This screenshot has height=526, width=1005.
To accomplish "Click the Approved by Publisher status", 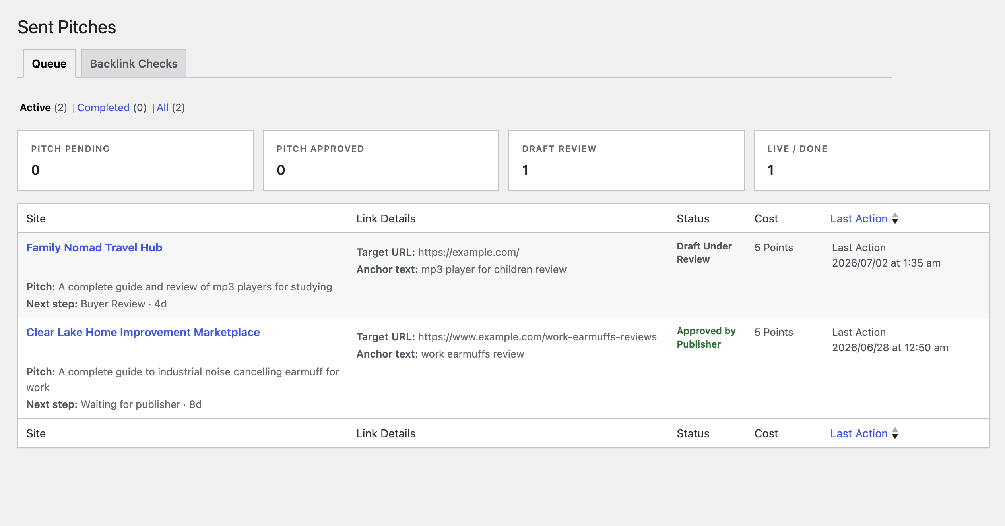I will [706, 338].
